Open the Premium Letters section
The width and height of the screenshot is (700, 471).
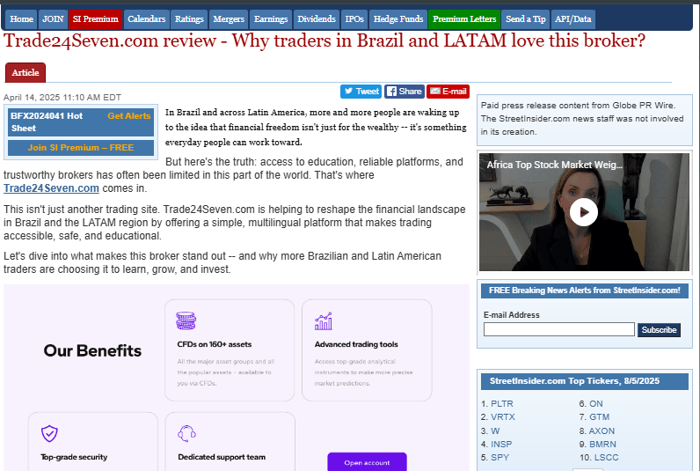point(464,19)
